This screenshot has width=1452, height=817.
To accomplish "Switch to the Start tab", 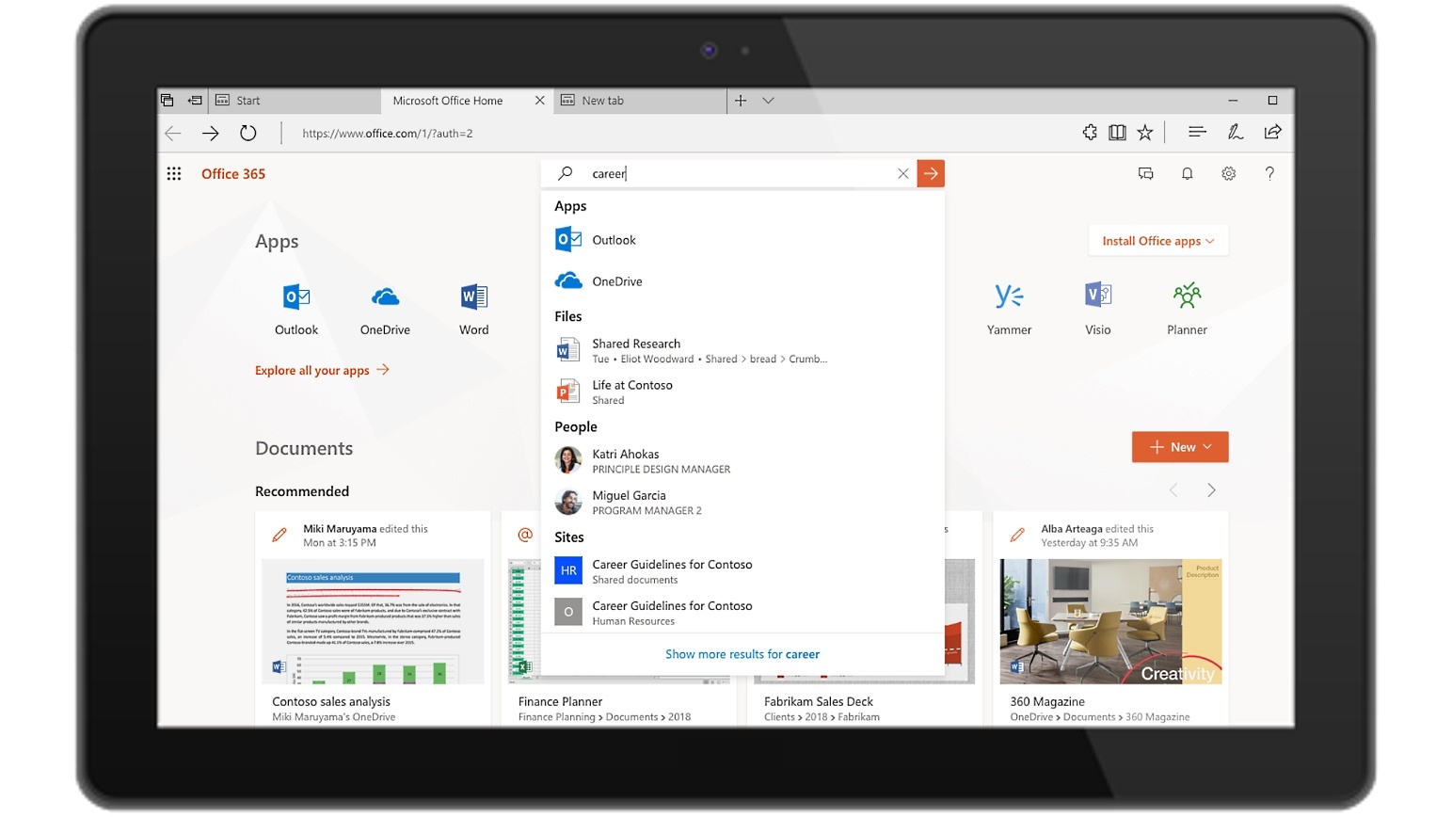I will tap(294, 100).
